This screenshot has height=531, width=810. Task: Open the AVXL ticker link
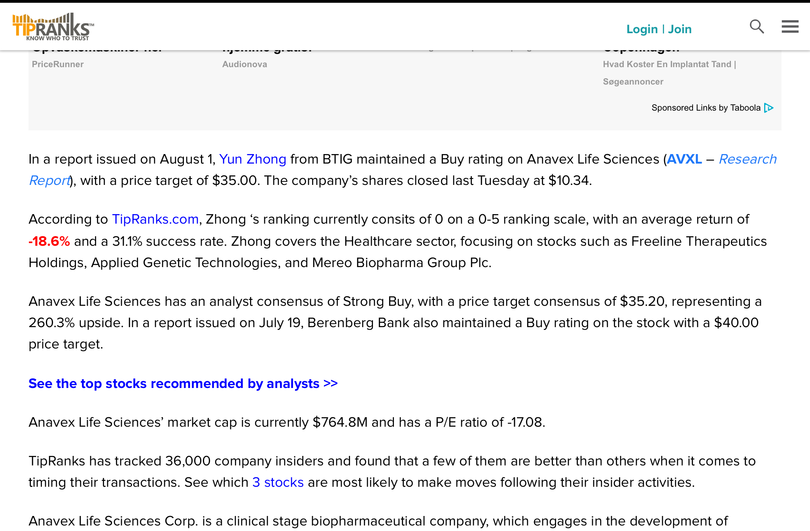point(684,159)
